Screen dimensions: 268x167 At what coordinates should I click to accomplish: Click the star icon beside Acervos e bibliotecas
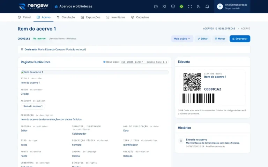click(x=56, y=7)
